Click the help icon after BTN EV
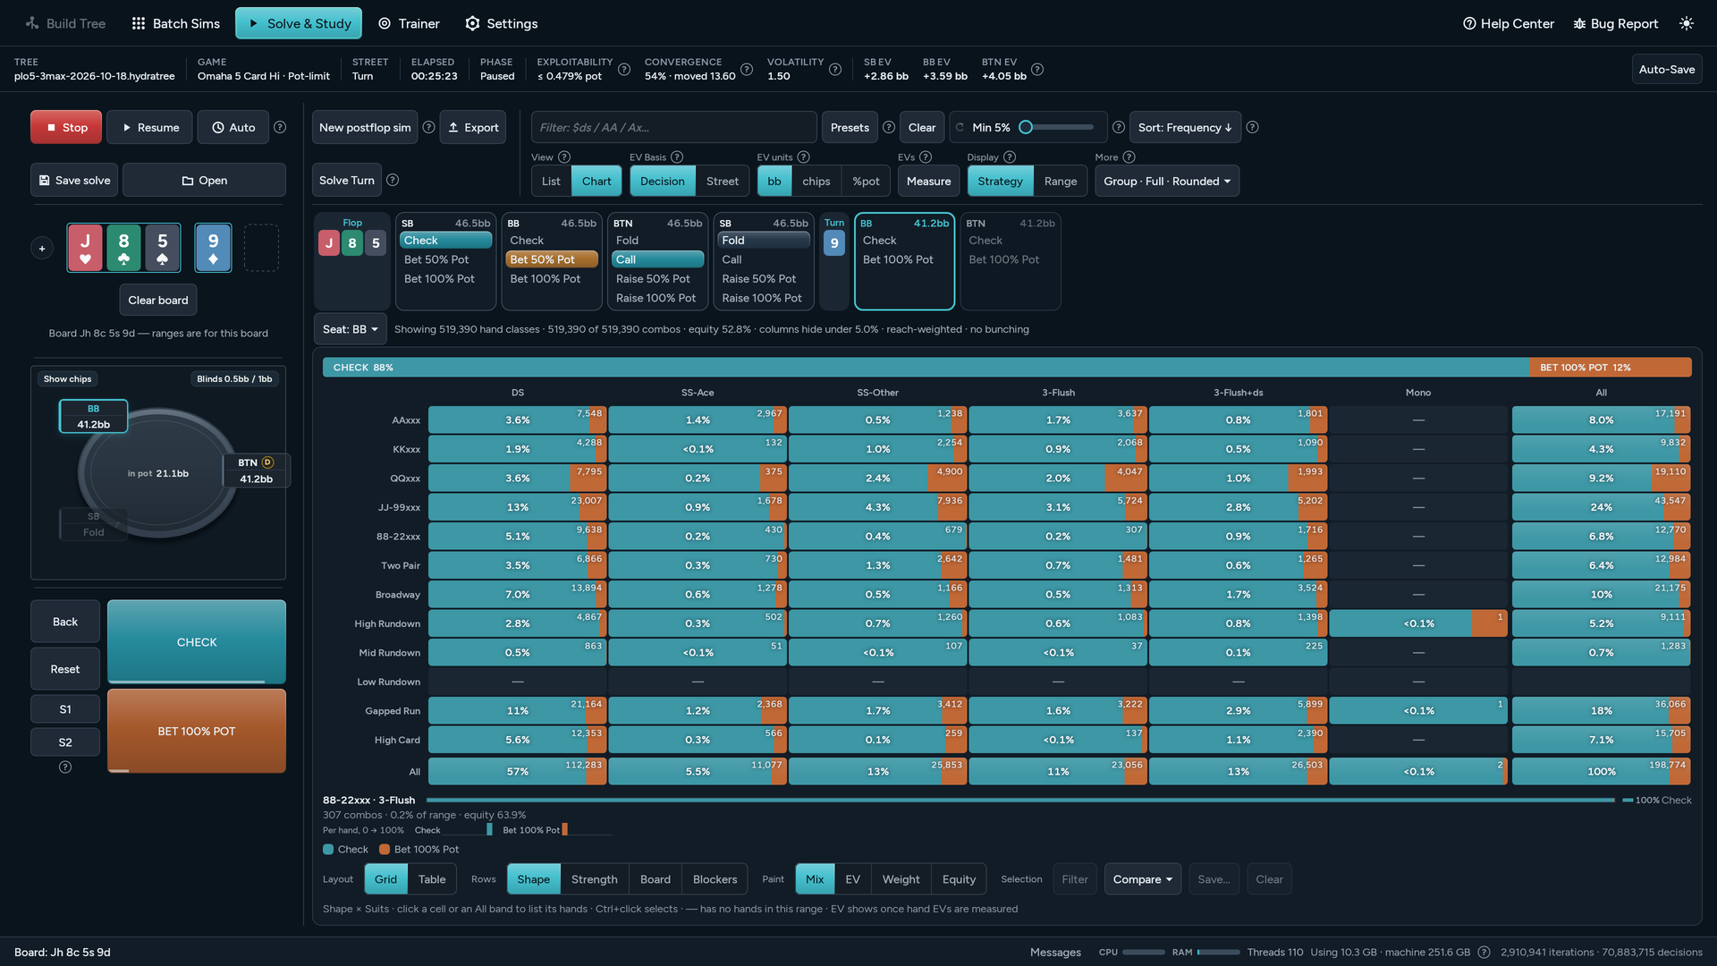This screenshot has height=966, width=1717. 1037,70
